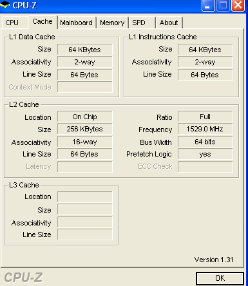Click the empty ECC Check field

click(205, 167)
